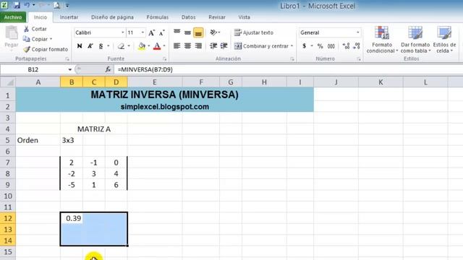Open Customize Quick Access Toolbar arrow
The width and height of the screenshot is (463, 260).
(x=67, y=5)
